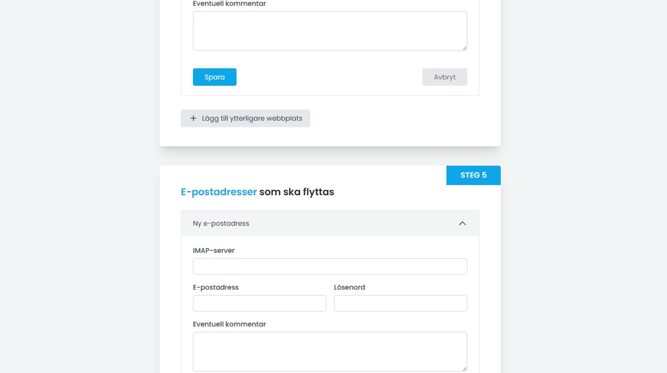Collapse the Ny e-postadress chevron
The image size is (667, 373).
click(462, 224)
